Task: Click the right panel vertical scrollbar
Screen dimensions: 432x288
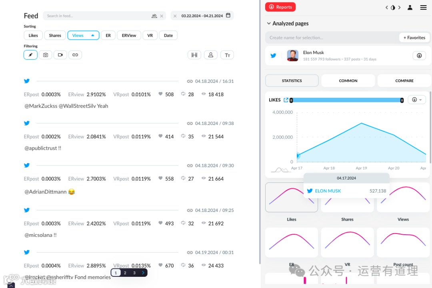Action: (x=430, y=127)
